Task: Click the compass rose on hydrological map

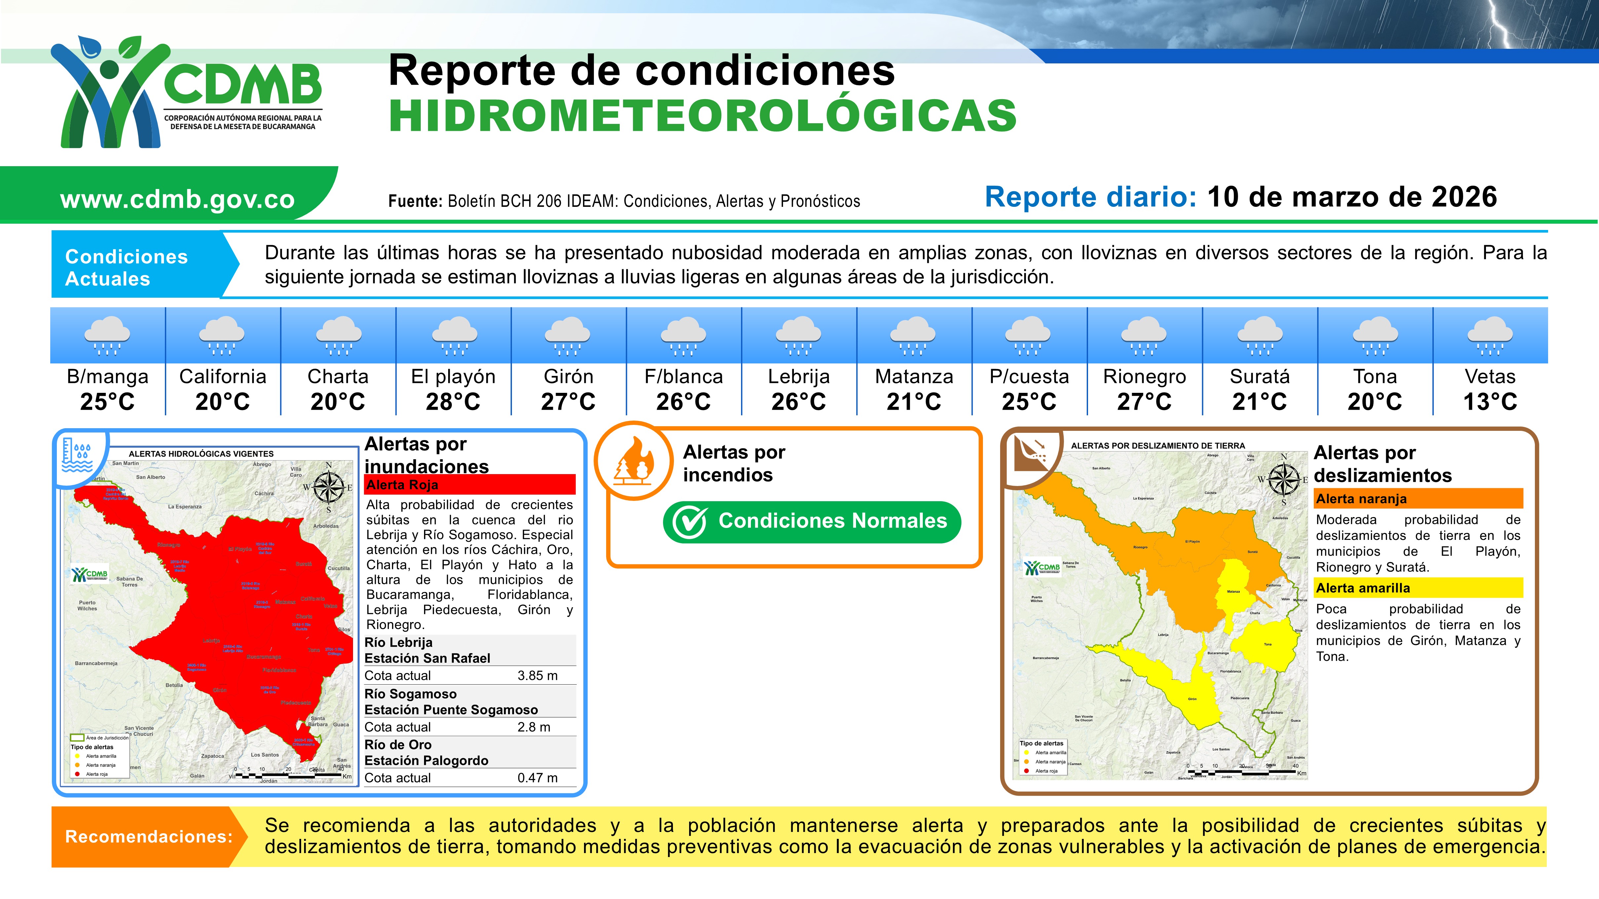Action: 329,487
